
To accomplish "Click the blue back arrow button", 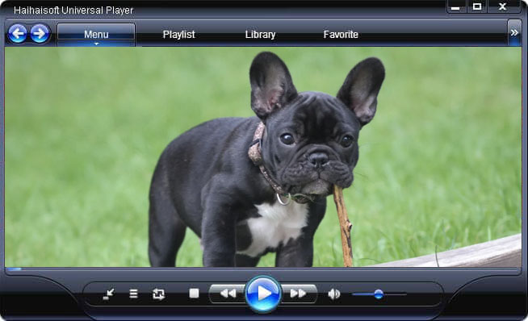I will 17,33.
